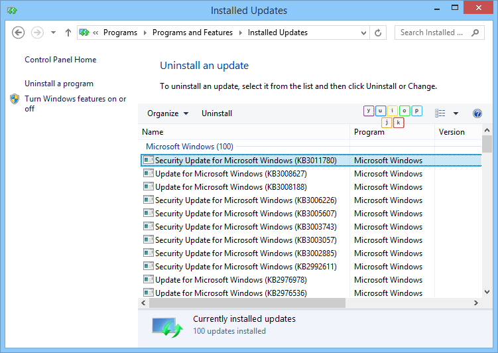Click the horizontal scrollbar thumb
Viewport: 498px width, 353px height.
[247, 303]
